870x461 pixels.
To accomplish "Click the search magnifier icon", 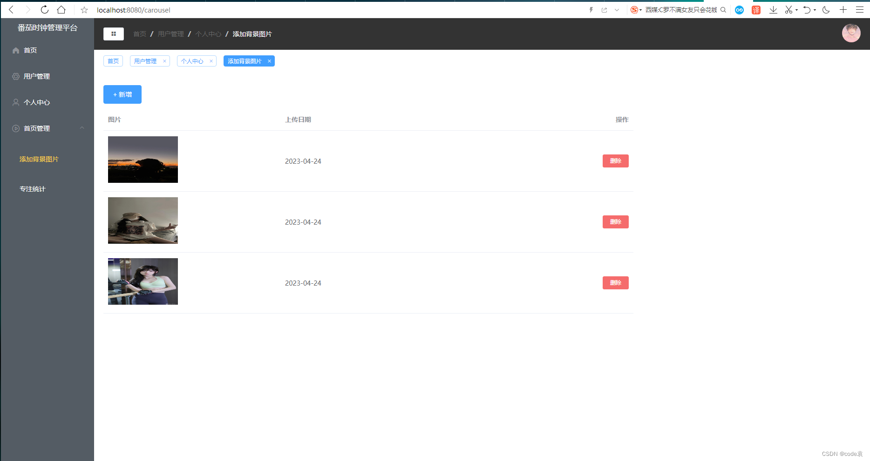I will point(723,10).
